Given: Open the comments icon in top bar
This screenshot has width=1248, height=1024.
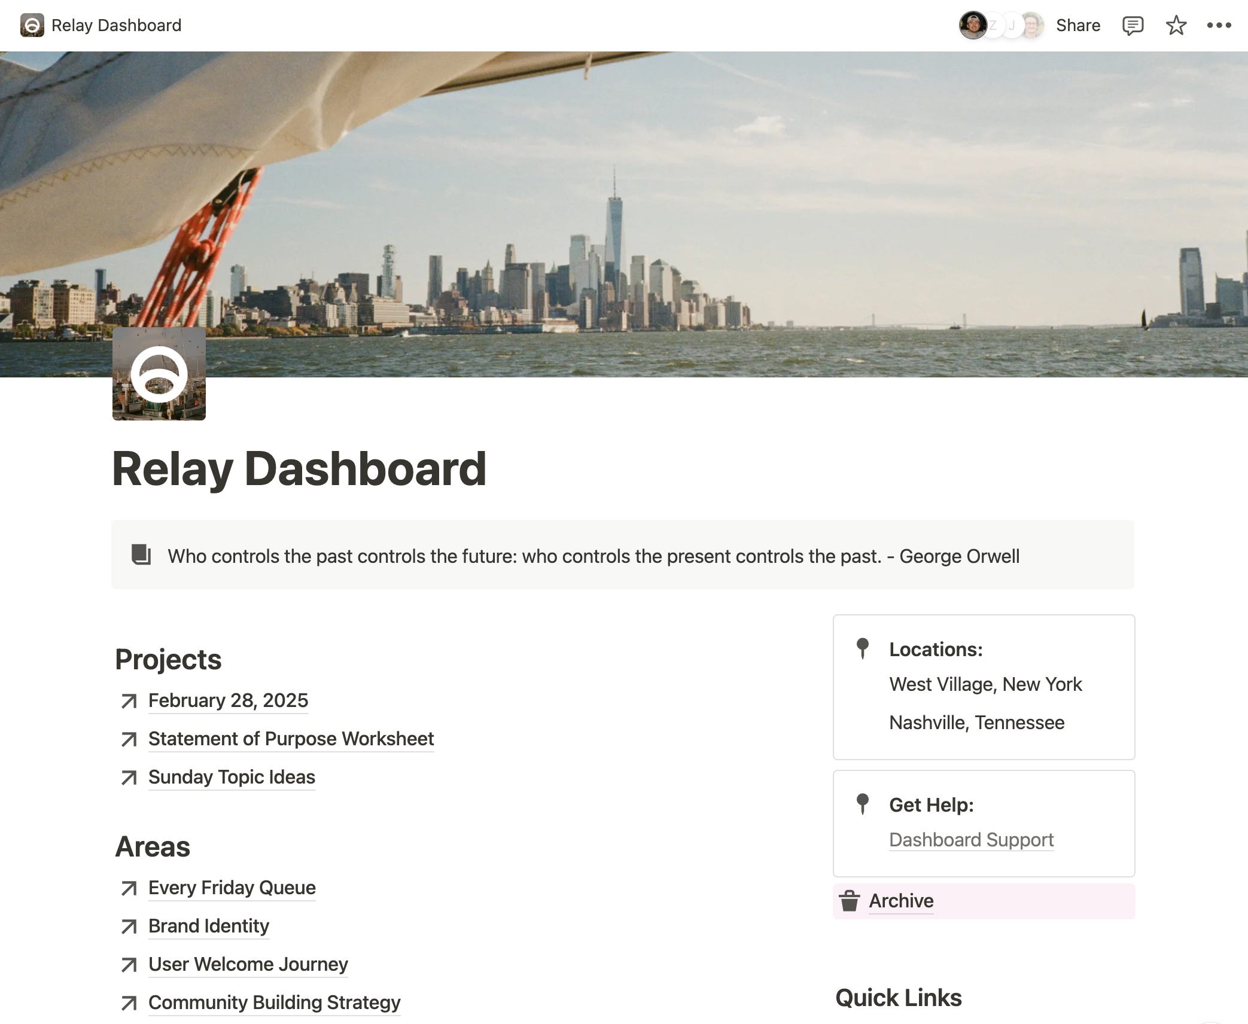Looking at the screenshot, I should (1133, 25).
